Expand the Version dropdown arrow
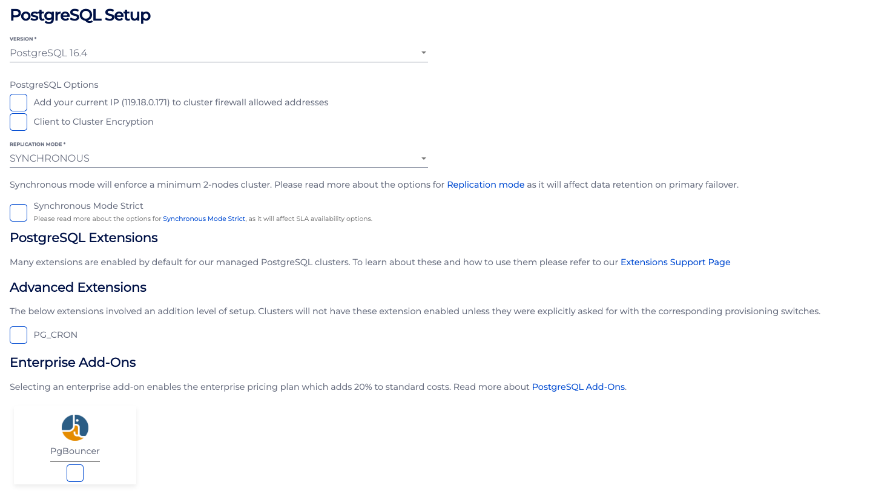Viewport: 890px width, 491px height. (424, 53)
